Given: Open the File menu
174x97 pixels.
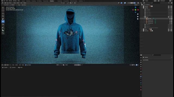Looking at the screenshot, I should click(x=4, y=1).
